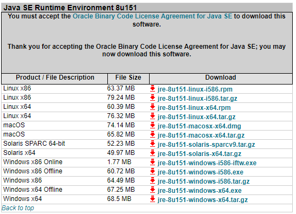The width and height of the screenshot is (296, 214).
Task: Click download arrow icon for jre-8u151-linux-x64.rpm
Action: point(152,107)
